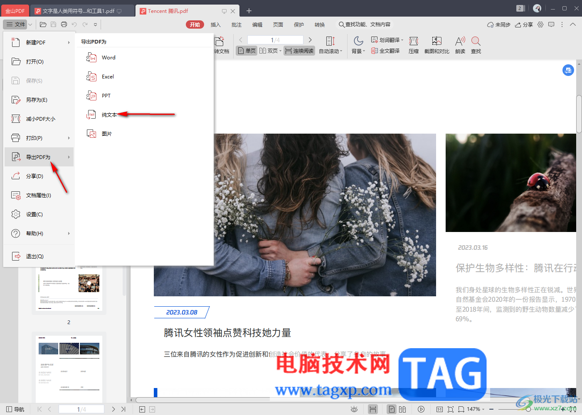Open the 导出PDF为 submenu

(x=39, y=157)
